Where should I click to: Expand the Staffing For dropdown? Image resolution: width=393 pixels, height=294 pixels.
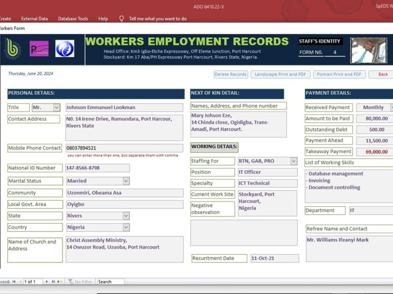(294, 161)
